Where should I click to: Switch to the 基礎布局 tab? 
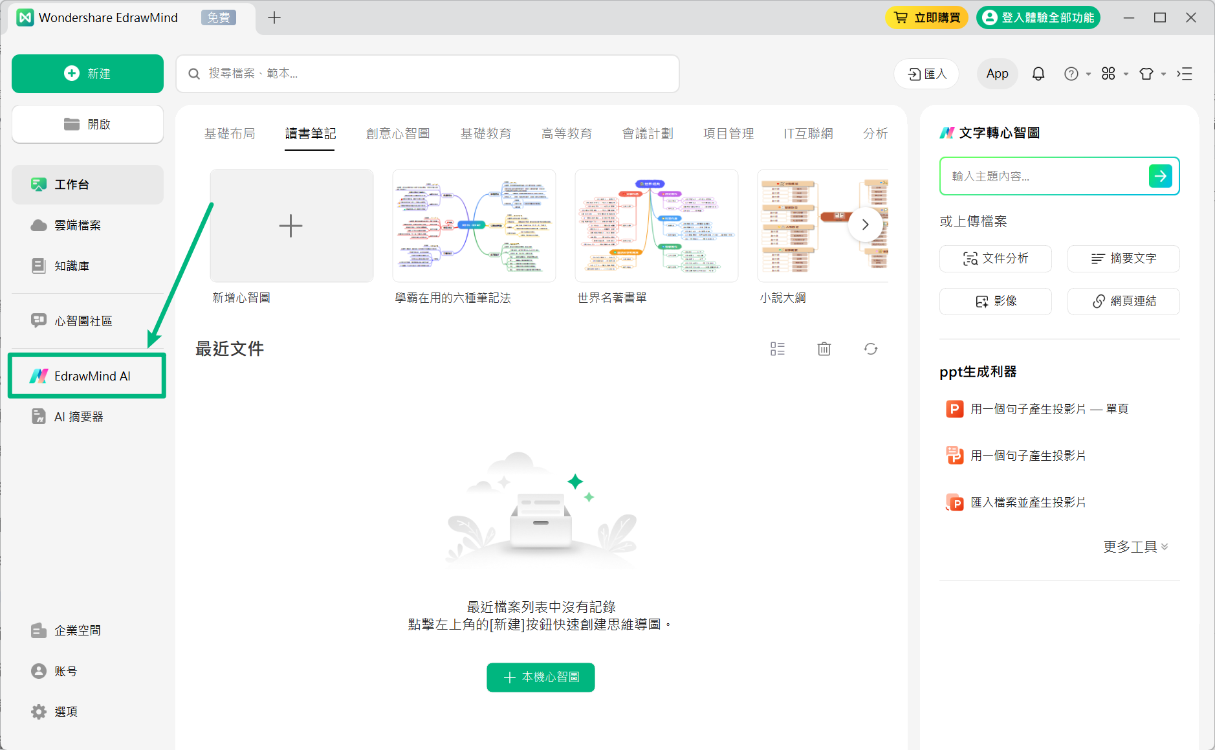coord(230,133)
